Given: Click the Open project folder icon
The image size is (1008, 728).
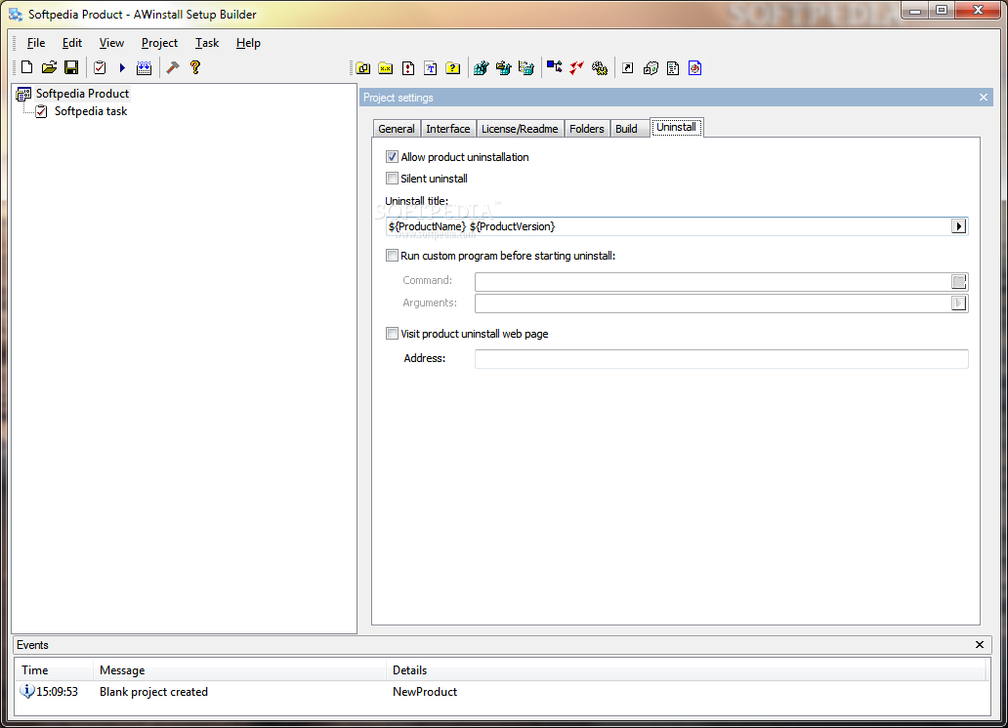Looking at the screenshot, I should click(x=50, y=67).
